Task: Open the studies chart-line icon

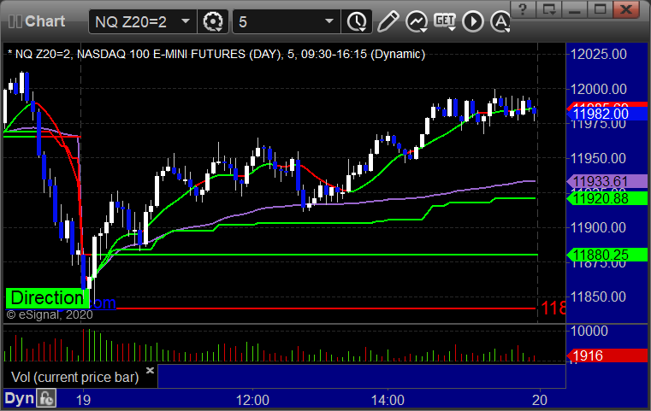Action: pos(417,21)
